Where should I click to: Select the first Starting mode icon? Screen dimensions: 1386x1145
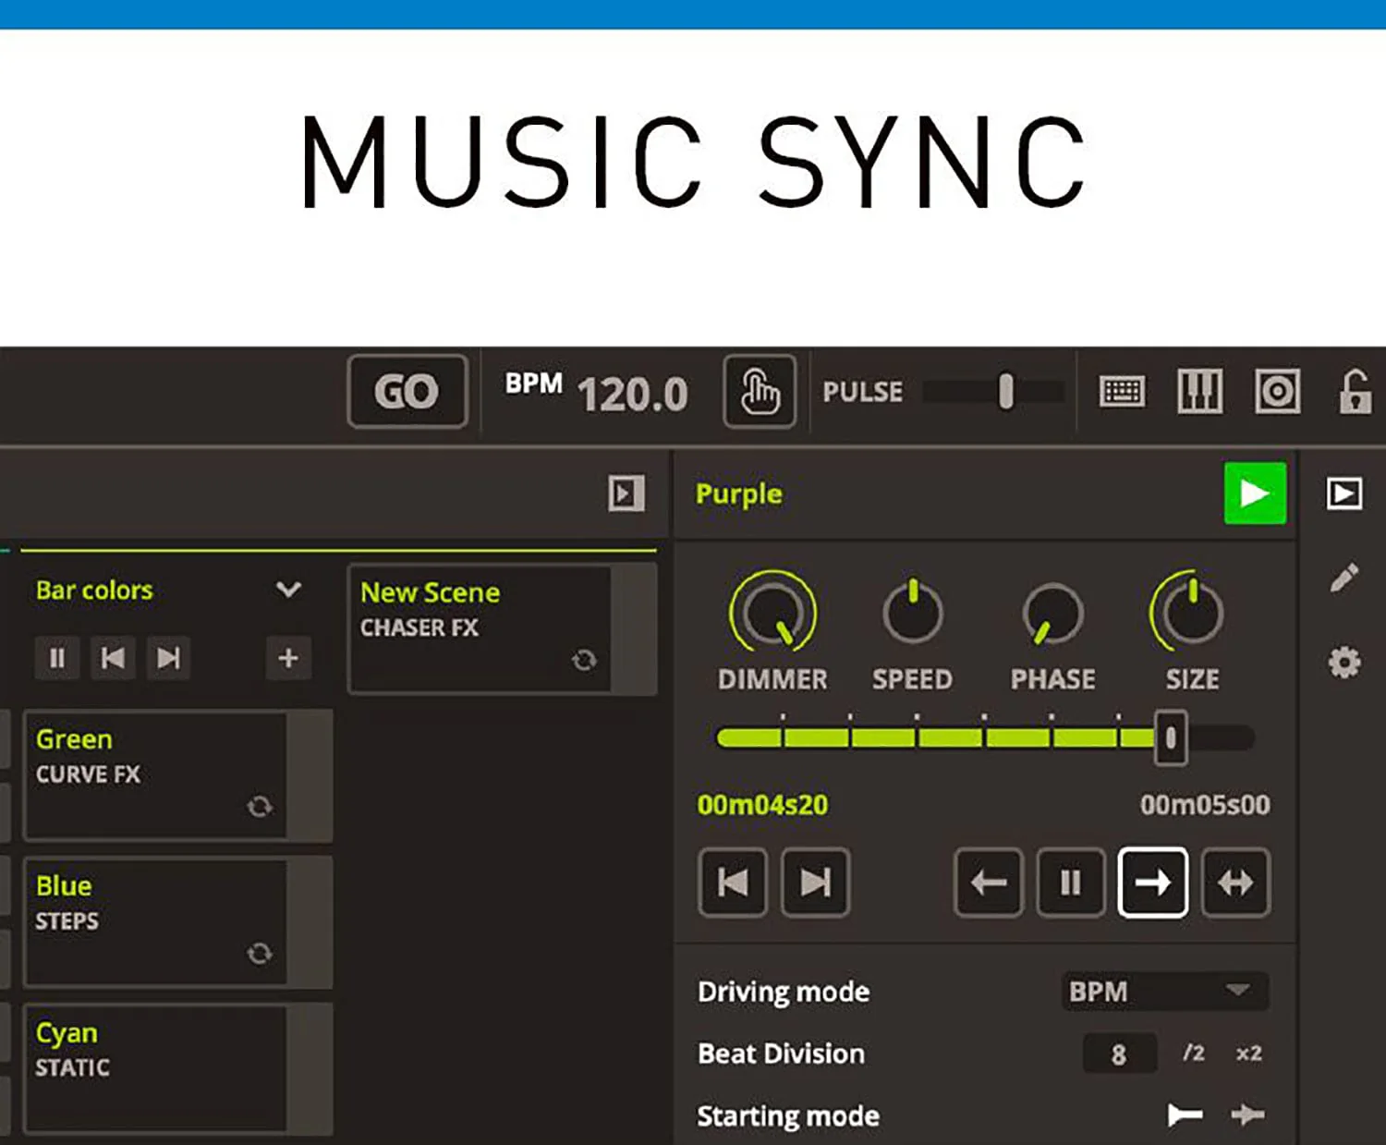(1185, 1115)
